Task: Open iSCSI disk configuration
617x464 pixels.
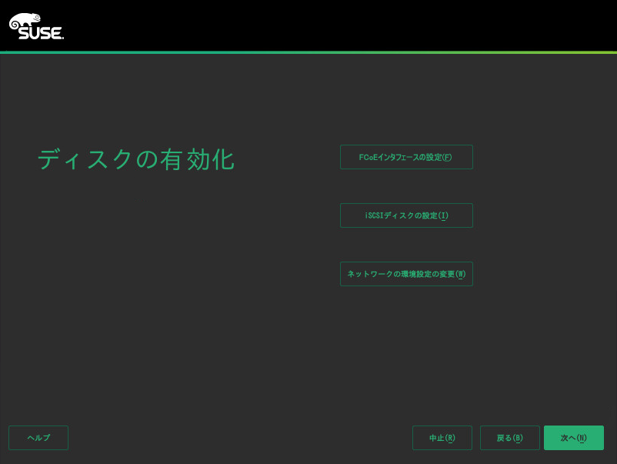Action: (x=406, y=215)
